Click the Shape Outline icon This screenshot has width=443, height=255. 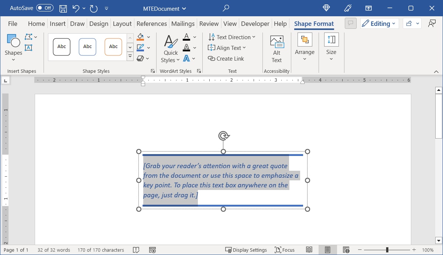click(x=140, y=47)
